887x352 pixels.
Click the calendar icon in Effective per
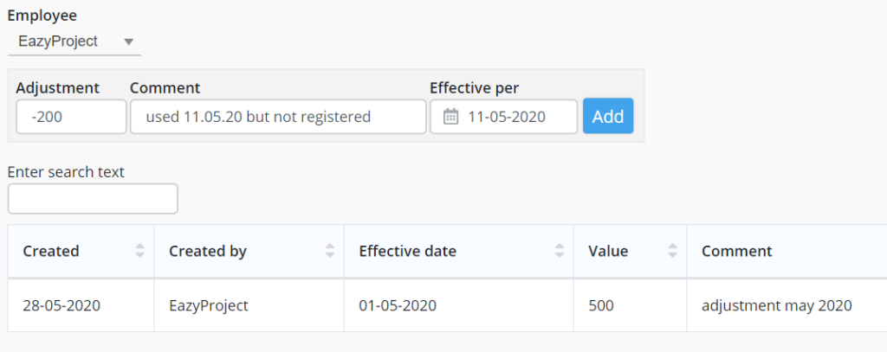450,117
